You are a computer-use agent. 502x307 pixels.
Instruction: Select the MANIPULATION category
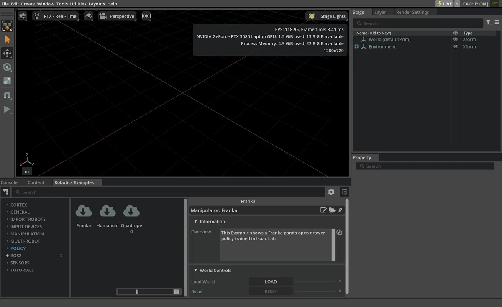point(27,234)
